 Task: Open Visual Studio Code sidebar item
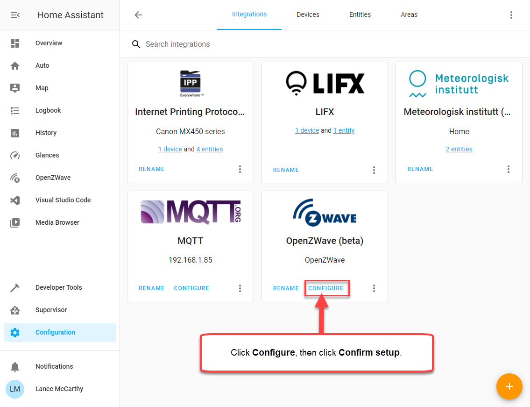[x=63, y=200]
